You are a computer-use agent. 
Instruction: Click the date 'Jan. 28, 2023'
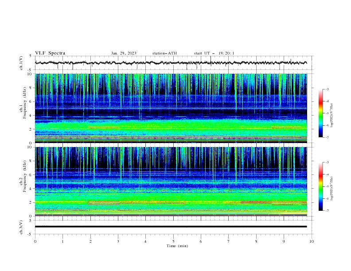point(124,53)
